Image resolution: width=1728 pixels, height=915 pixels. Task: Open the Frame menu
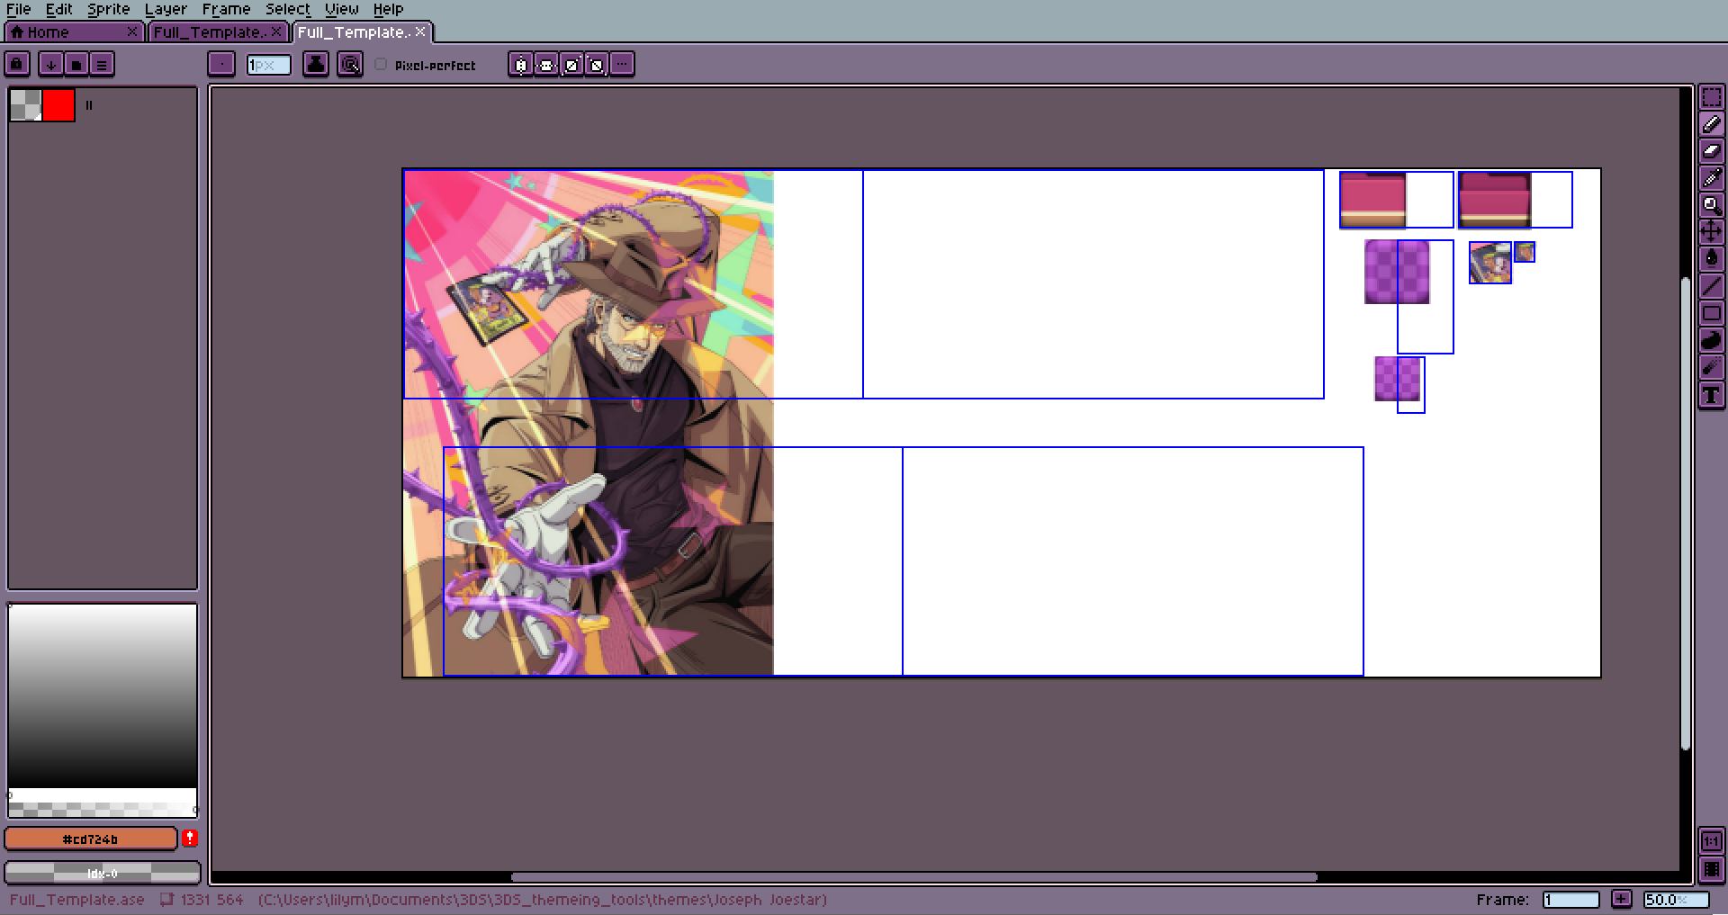pos(226,9)
